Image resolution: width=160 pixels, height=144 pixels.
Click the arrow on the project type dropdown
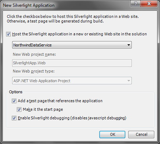click(129, 81)
